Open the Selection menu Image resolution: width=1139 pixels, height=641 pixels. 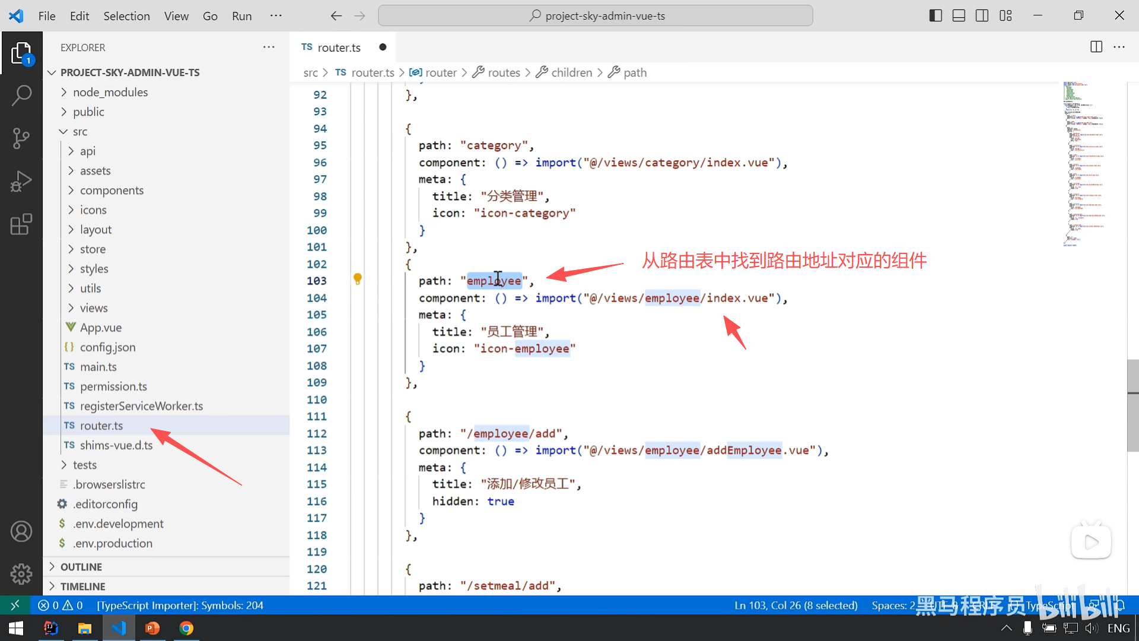(x=126, y=16)
